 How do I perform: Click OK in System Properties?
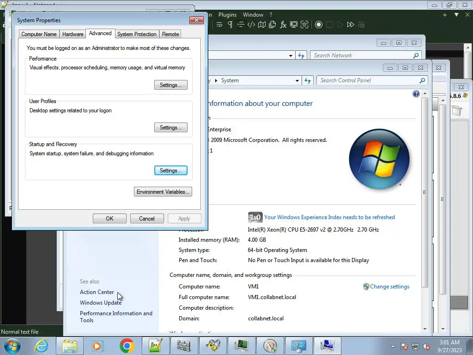109,219
